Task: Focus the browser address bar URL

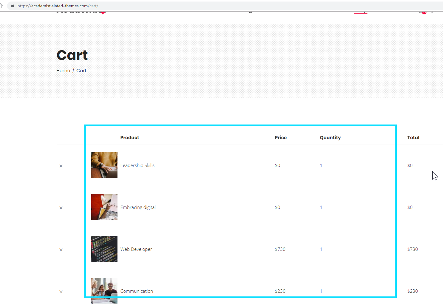Action: coord(58,6)
